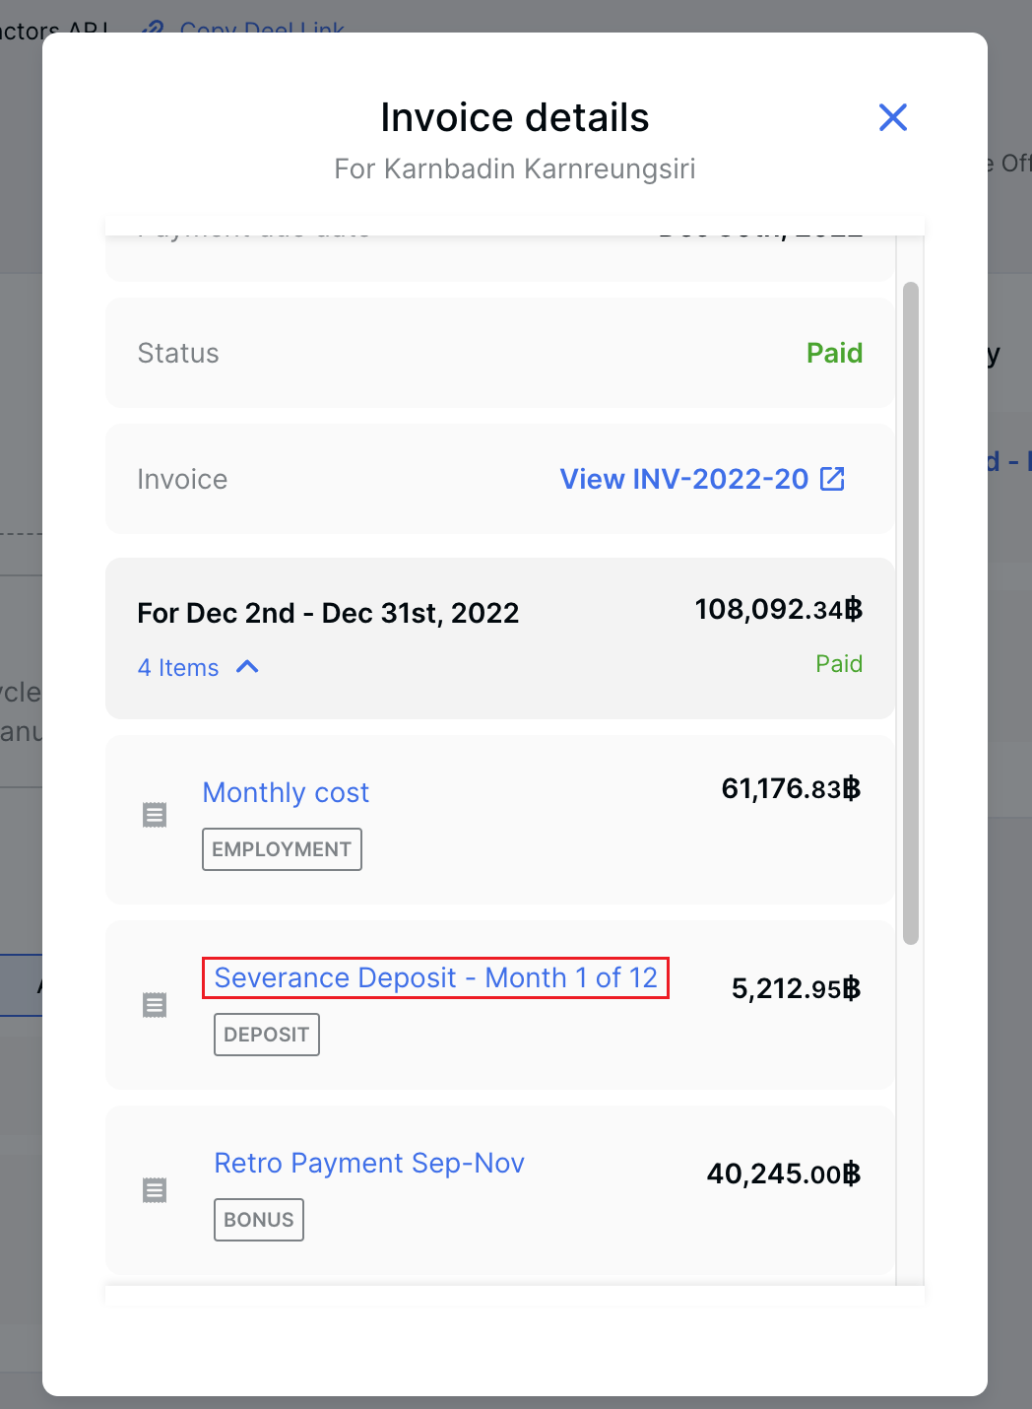Click the receipt icon beside Severance Deposit
1032x1409 pixels.
[x=155, y=1004]
